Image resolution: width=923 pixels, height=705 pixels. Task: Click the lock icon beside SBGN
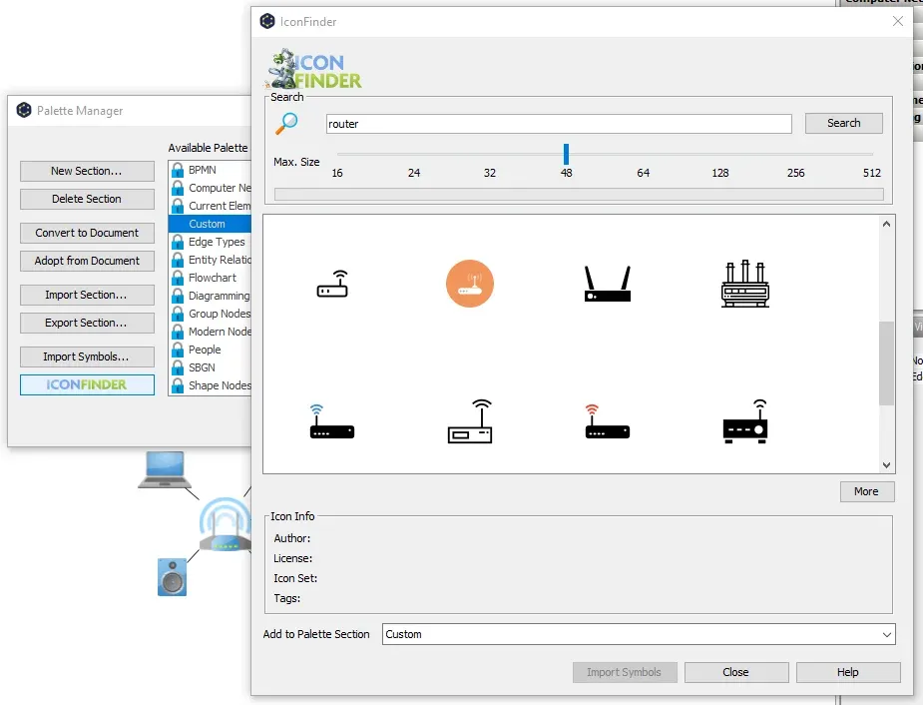coord(178,368)
